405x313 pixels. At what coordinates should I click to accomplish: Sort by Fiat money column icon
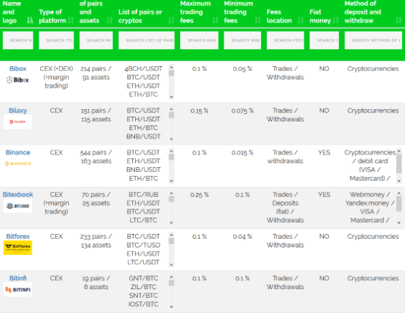[x=335, y=20]
